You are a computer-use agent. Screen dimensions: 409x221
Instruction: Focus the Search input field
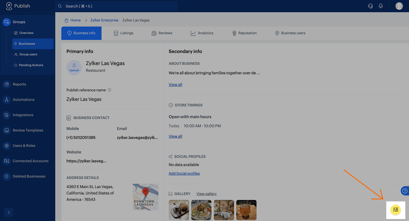[x=116, y=6]
